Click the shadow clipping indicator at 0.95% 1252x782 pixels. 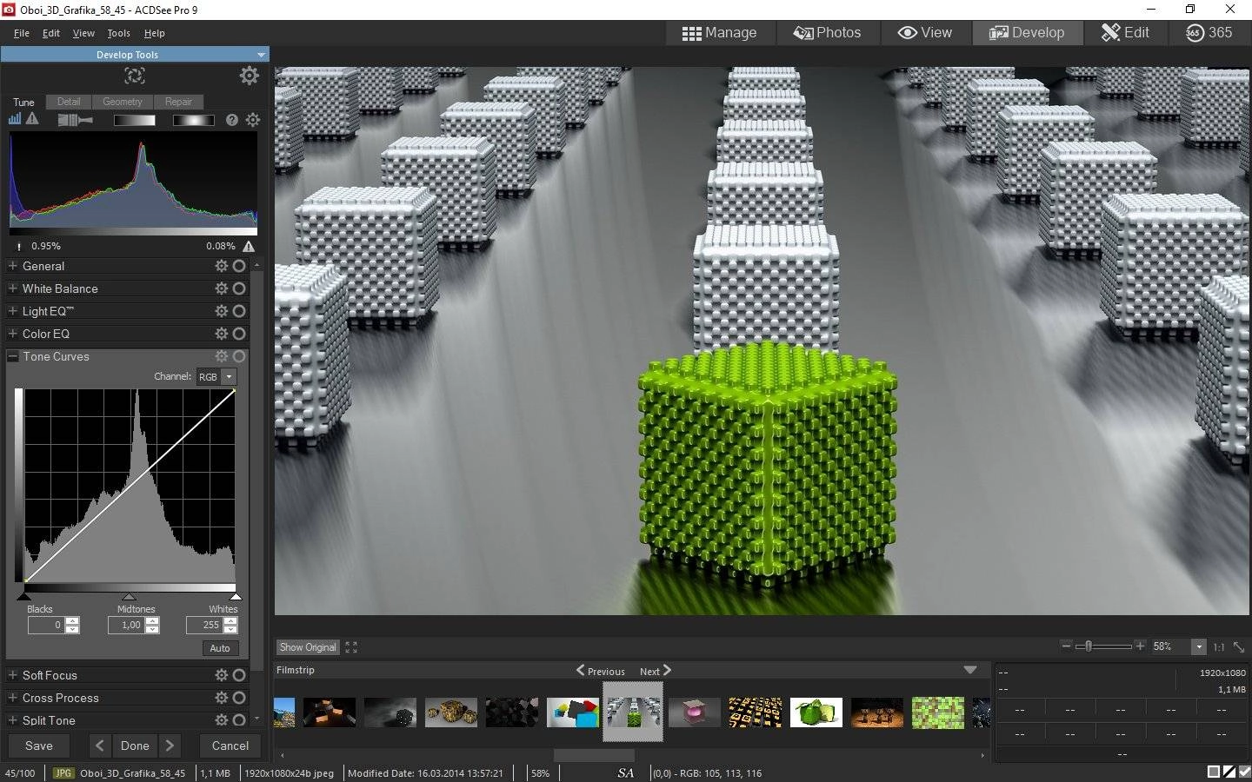point(19,246)
